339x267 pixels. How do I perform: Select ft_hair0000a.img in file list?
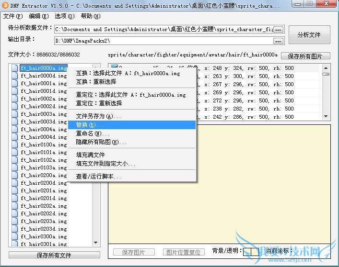tap(44, 68)
